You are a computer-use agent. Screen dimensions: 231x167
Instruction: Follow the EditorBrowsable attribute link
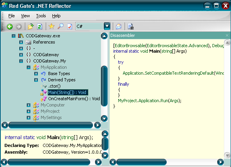point(130,46)
